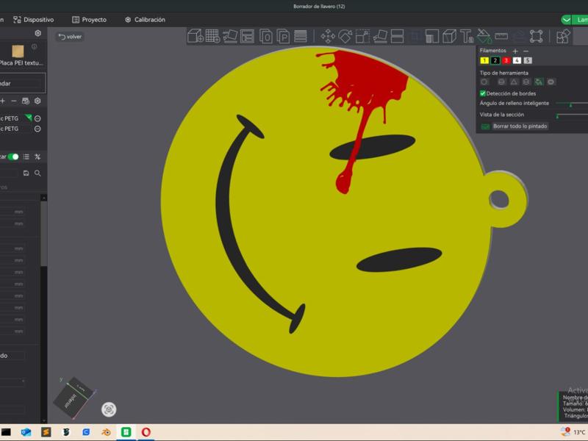Open the Measure ruler tool
This screenshot has height=441, width=588.
pyautogui.click(x=501, y=36)
